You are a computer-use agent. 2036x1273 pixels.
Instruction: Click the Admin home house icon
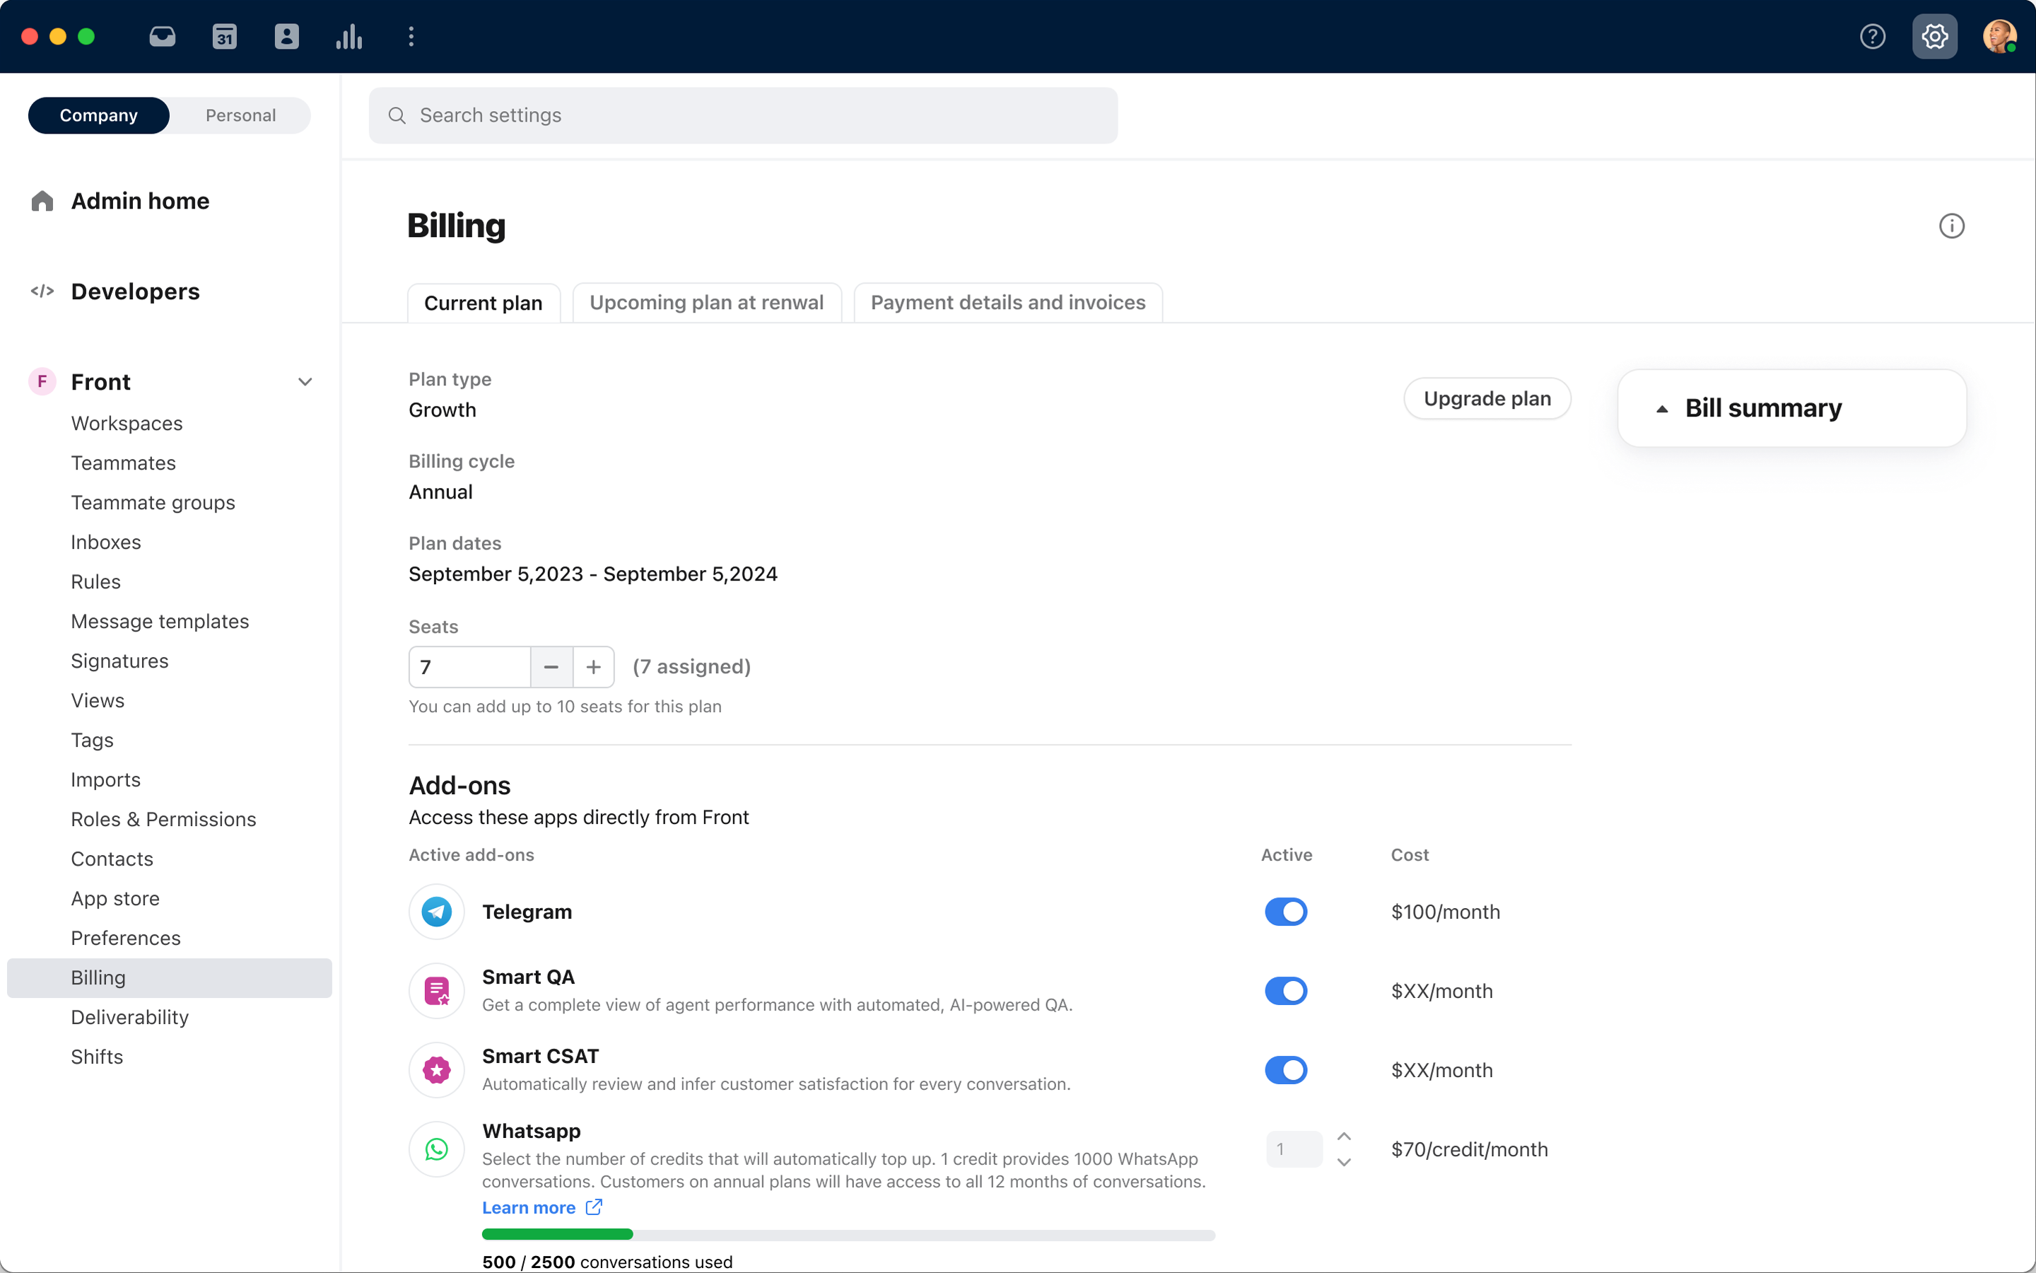42,202
